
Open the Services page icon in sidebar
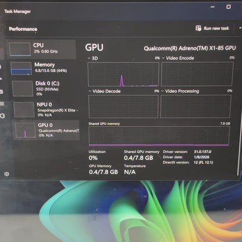click(2, 116)
